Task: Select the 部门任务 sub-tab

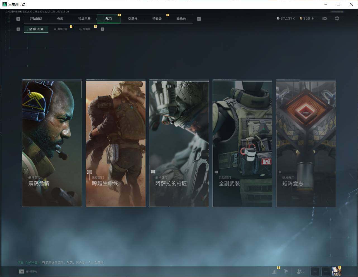Action: coord(36,29)
